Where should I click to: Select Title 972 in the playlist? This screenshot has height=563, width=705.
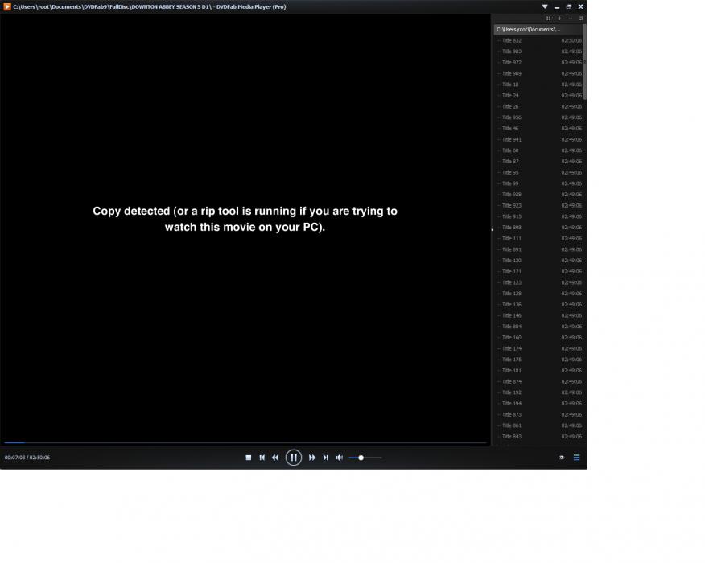[x=539, y=63]
